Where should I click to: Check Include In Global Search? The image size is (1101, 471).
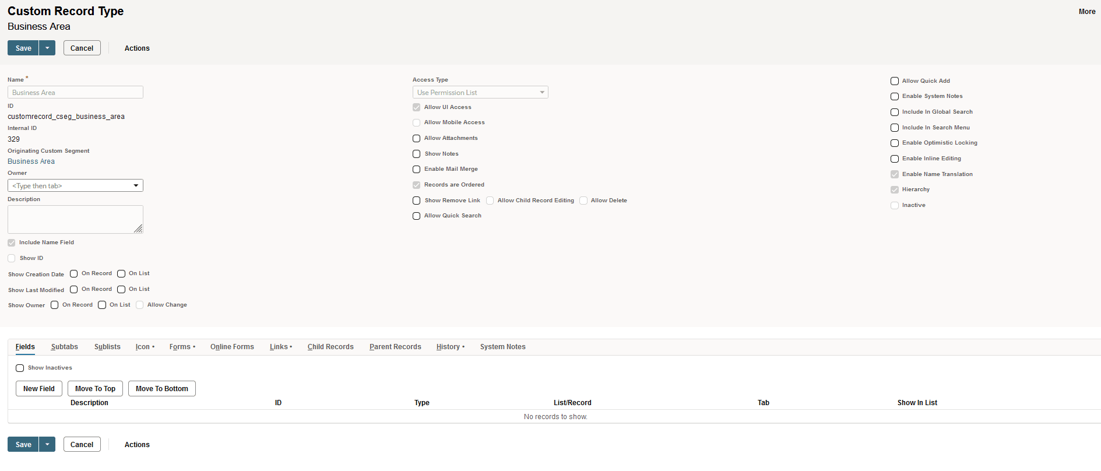click(x=895, y=112)
